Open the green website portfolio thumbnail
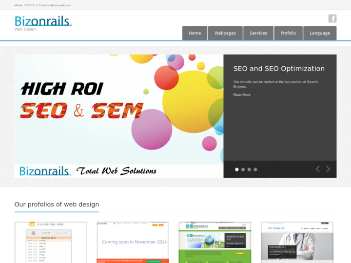This screenshot has height=263, width=351. pos(215,242)
